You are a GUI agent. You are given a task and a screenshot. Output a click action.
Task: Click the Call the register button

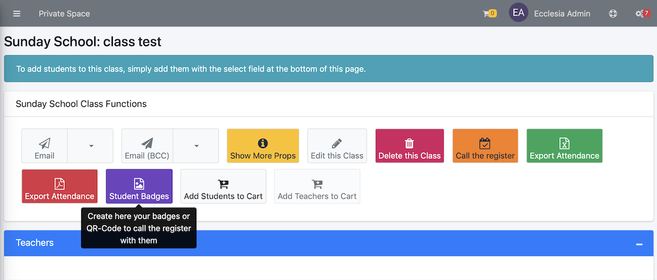tap(485, 146)
